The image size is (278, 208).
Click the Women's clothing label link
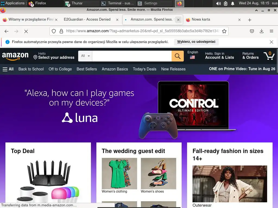(x=114, y=191)
